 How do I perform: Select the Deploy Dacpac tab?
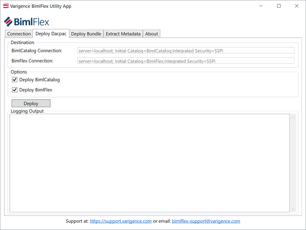(51, 34)
